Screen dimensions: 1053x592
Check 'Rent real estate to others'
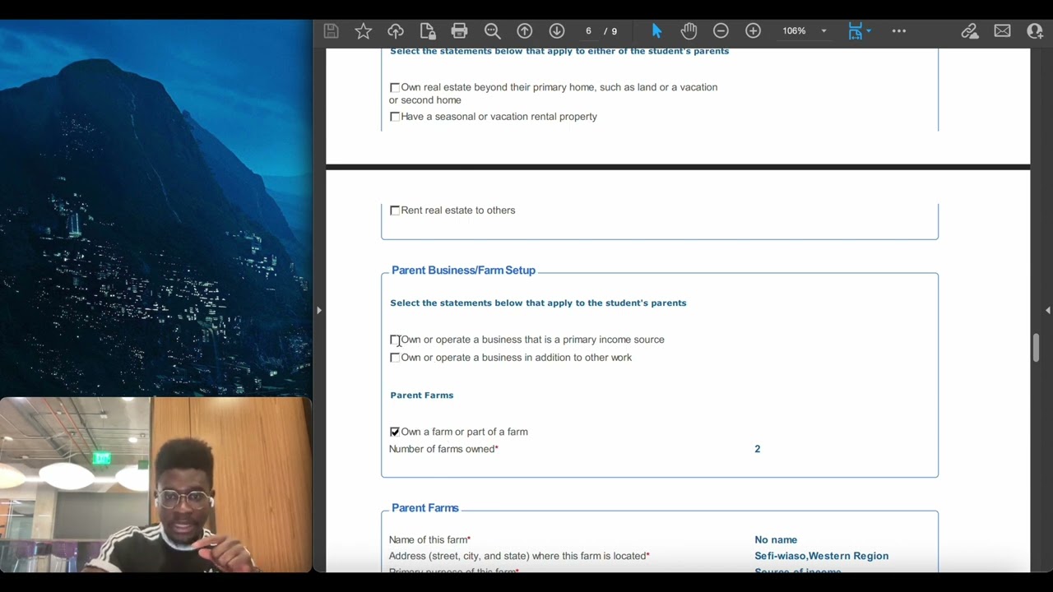click(395, 210)
